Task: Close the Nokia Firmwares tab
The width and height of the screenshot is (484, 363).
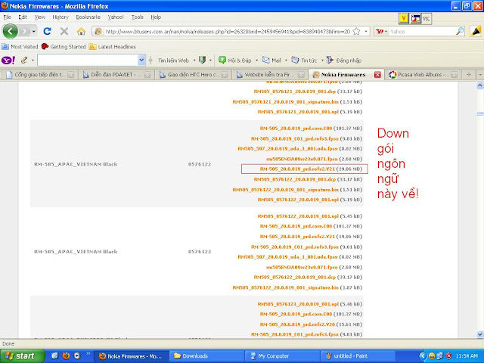Action: coord(377,75)
